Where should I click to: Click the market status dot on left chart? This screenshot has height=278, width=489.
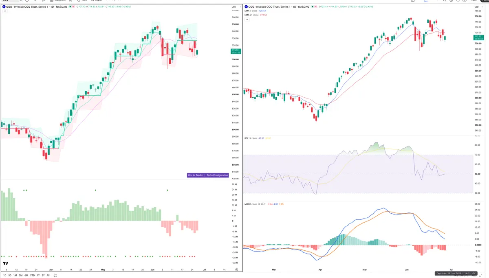click(x=71, y=7)
